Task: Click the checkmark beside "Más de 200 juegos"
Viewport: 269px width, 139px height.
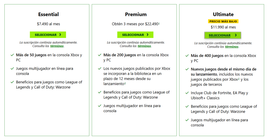Action: click(100, 55)
